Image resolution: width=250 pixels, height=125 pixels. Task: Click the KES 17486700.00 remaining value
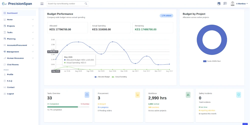coord(145,29)
